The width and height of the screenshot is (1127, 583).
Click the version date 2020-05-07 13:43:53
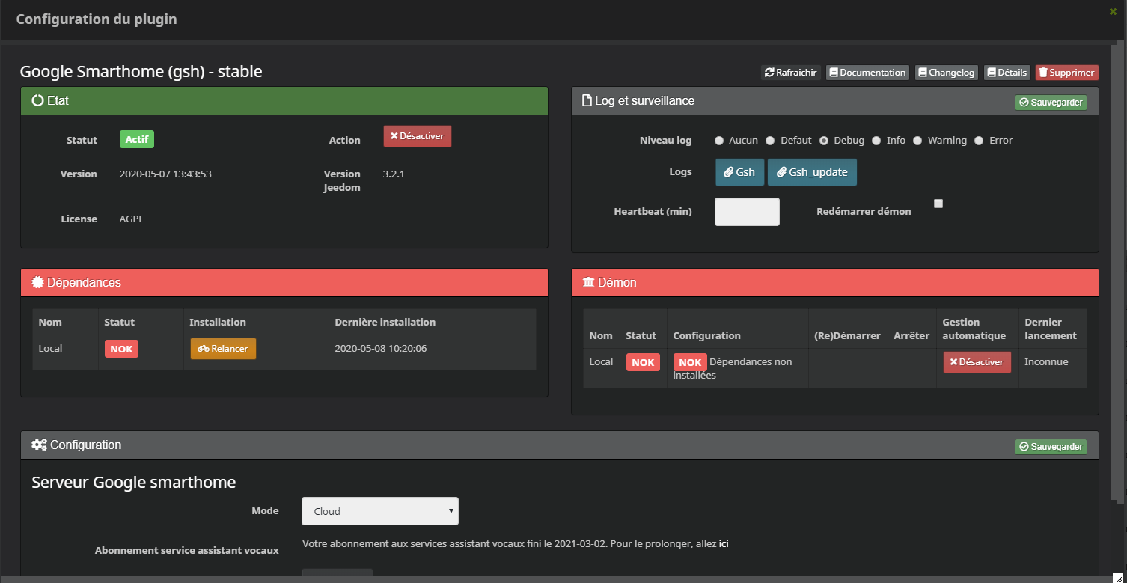coord(165,174)
